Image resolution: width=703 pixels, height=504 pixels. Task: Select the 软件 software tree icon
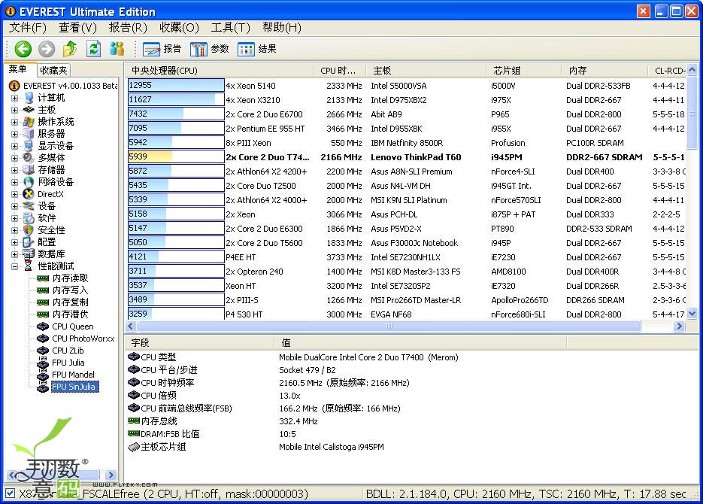point(29,218)
